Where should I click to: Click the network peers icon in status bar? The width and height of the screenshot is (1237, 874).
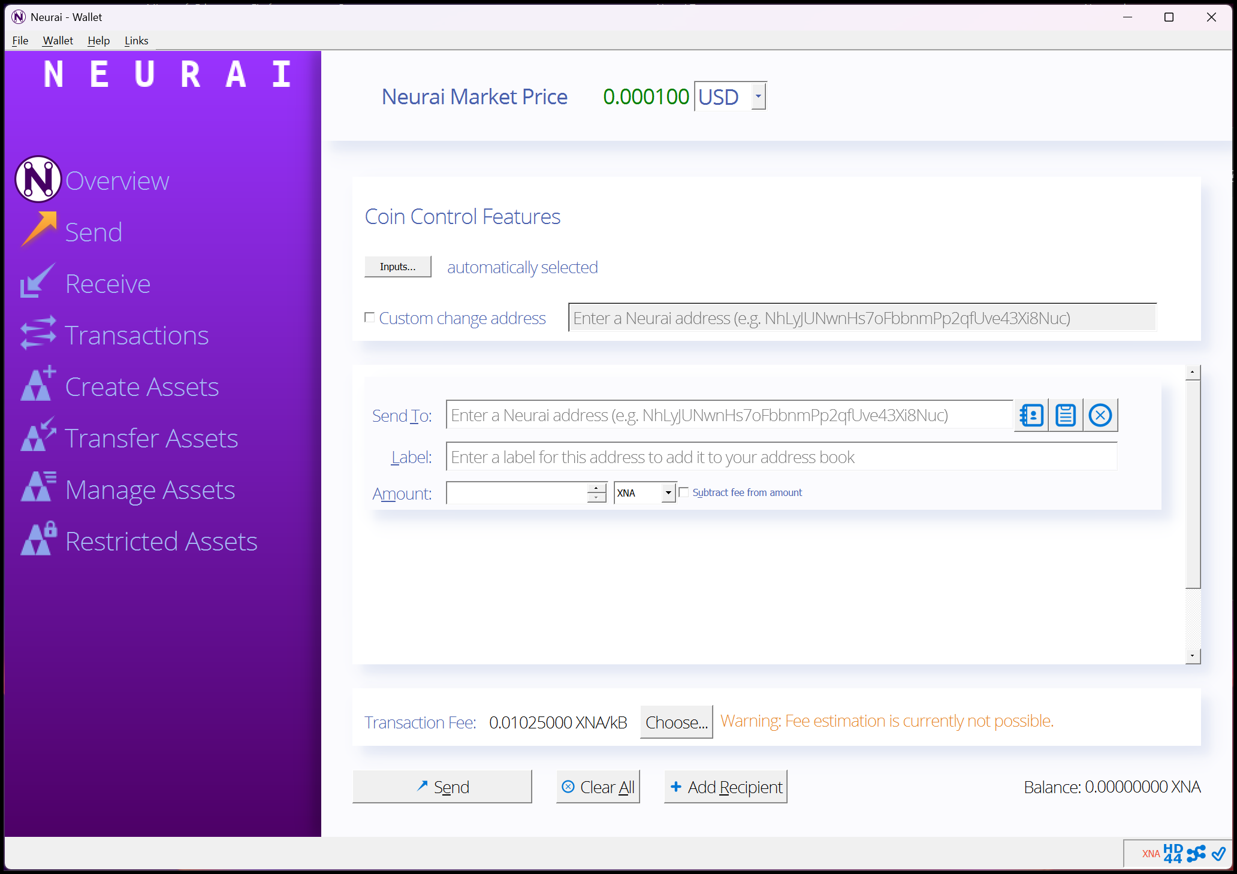coord(1196,853)
